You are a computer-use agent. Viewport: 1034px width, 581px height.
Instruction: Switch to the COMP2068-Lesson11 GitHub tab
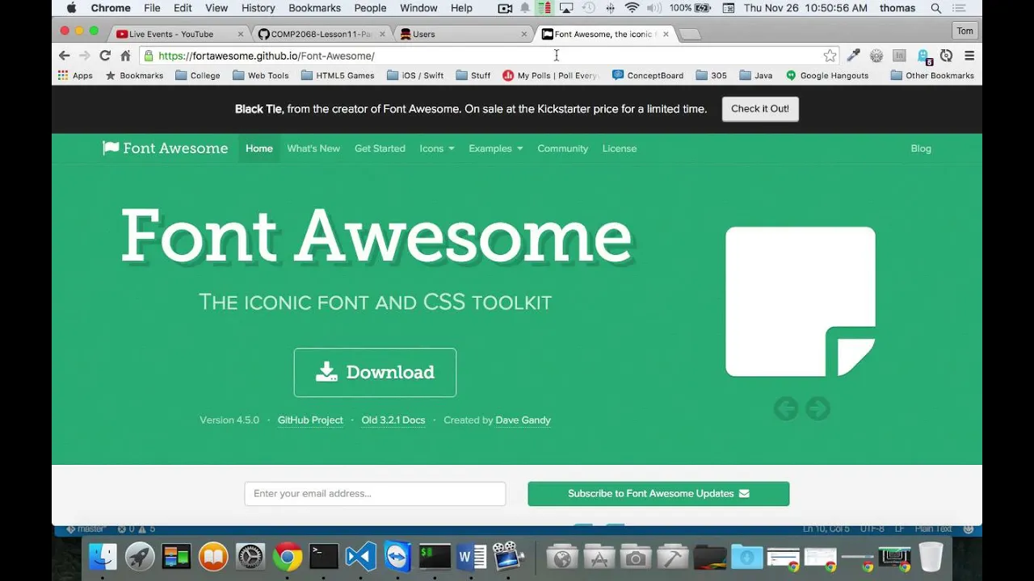click(321, 34)
